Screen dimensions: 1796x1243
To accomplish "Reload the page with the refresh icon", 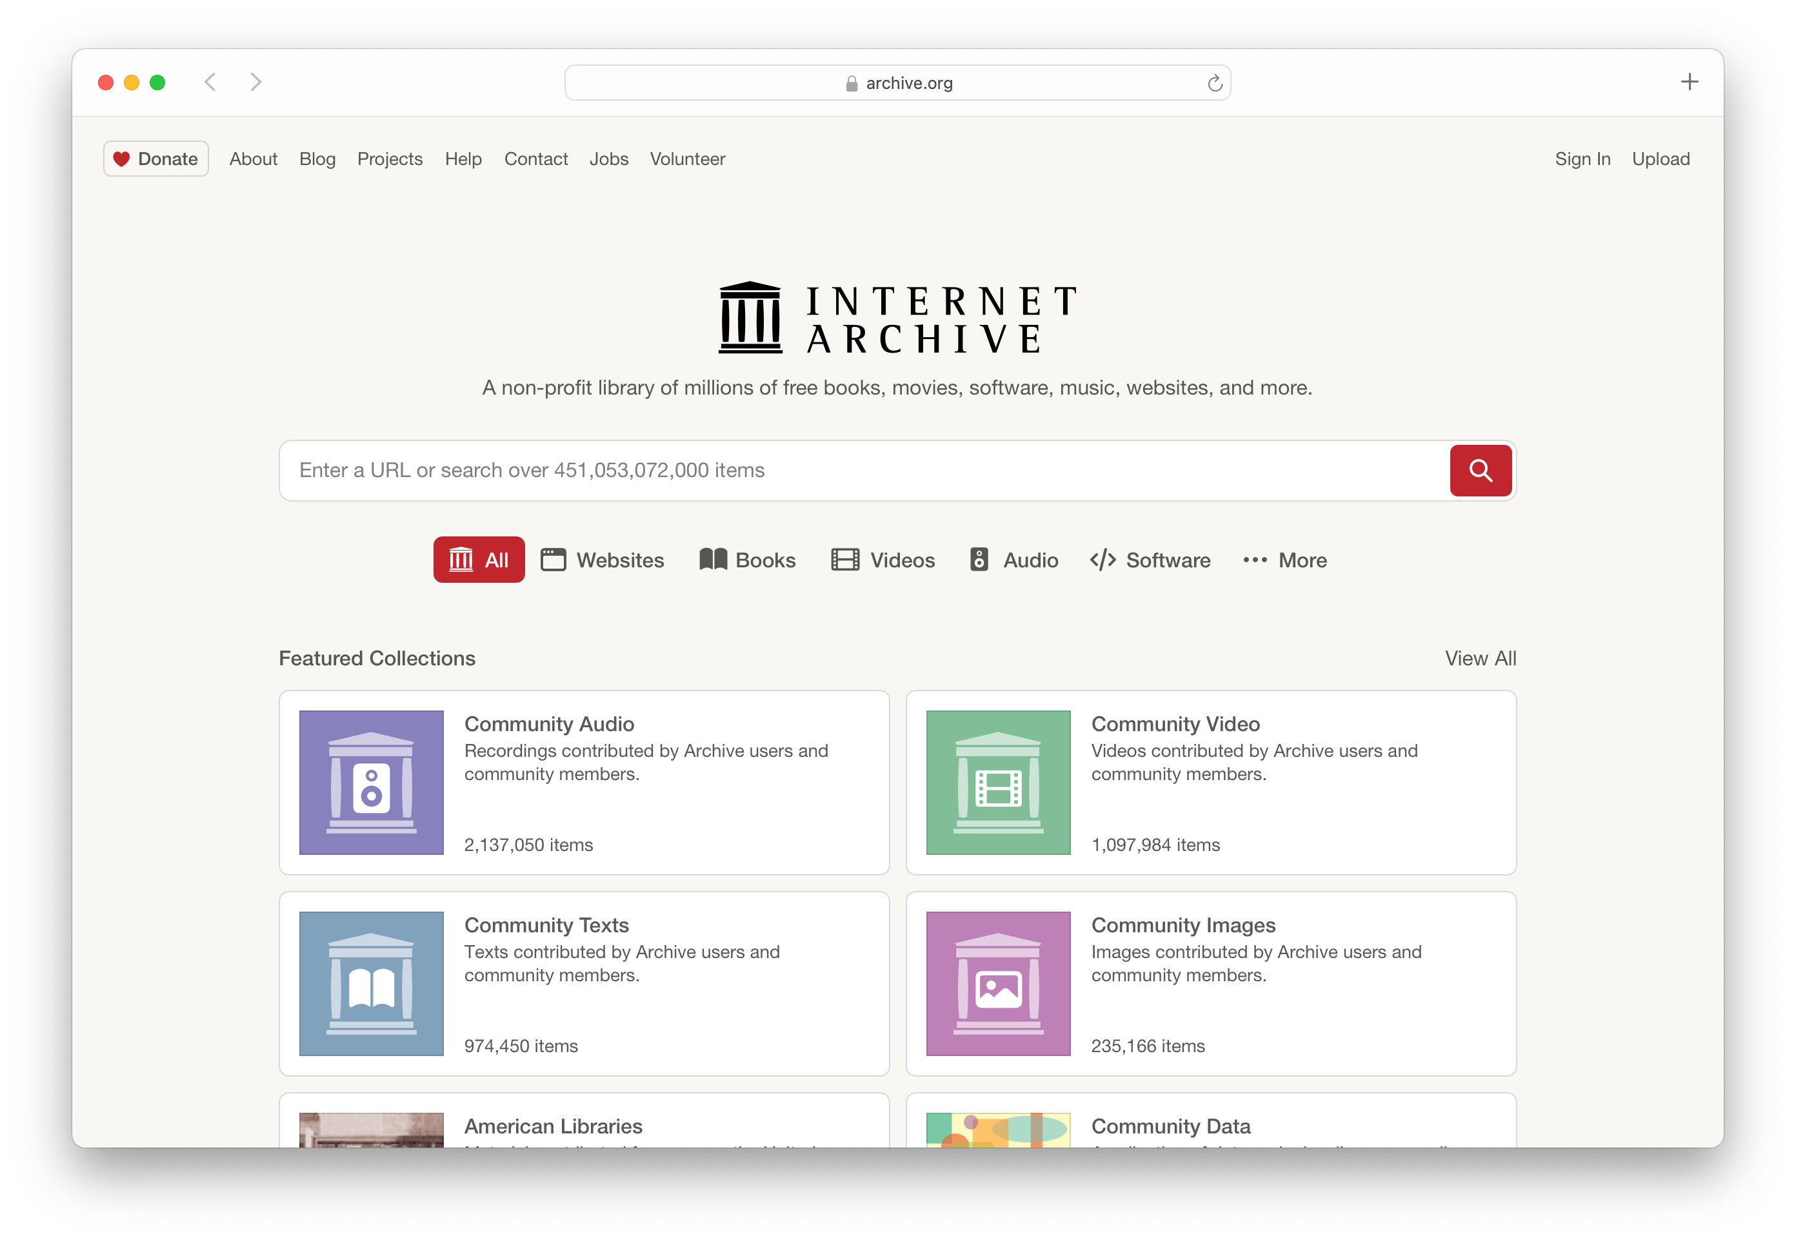I will [1214, 83].
